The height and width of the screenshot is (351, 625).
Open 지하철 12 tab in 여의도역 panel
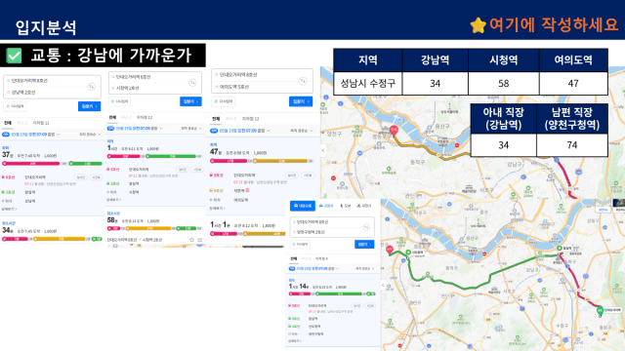tap(251, 119)
